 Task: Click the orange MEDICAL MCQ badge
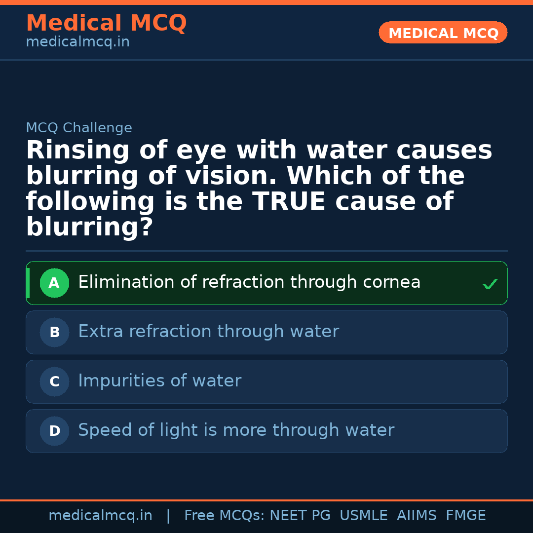[x=443, y=33]
